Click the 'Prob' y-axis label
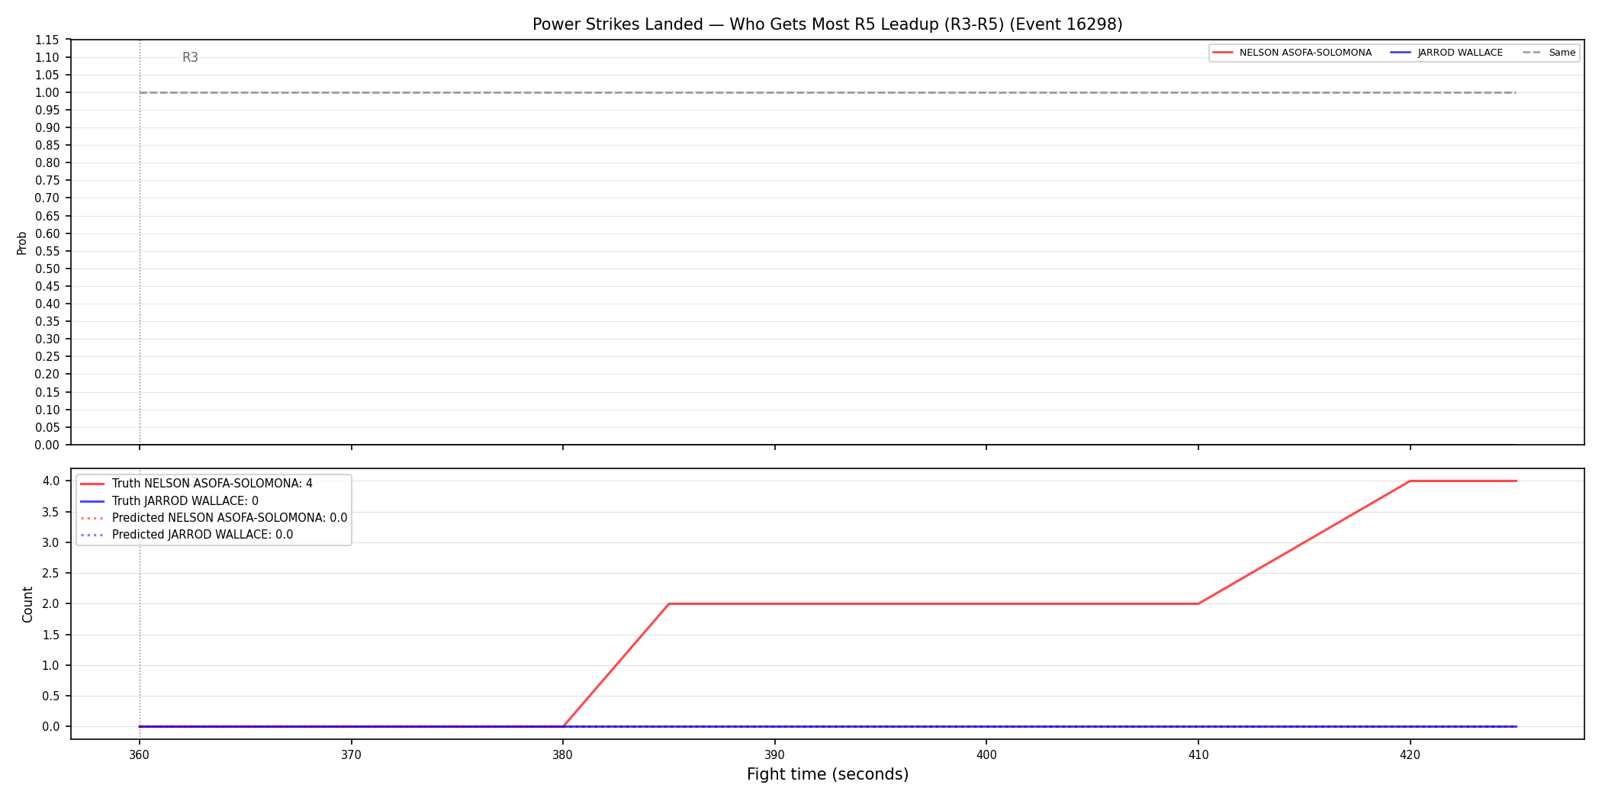 22,243
